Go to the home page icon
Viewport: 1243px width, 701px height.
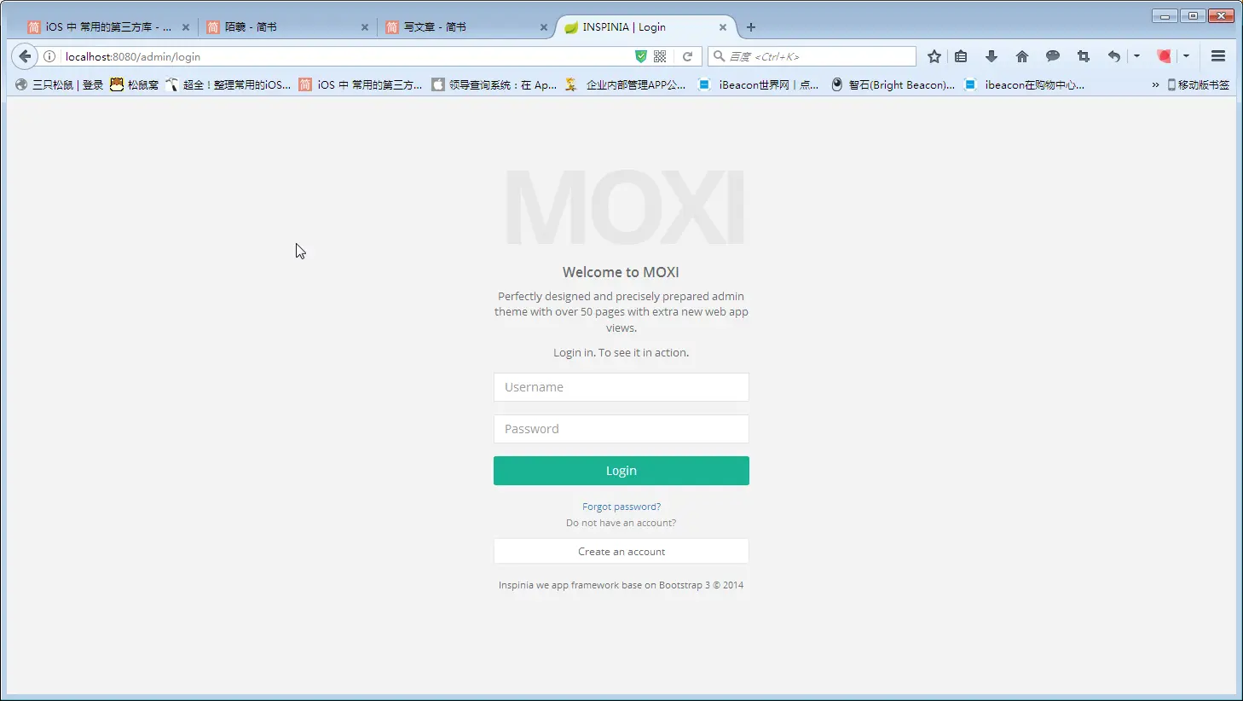point(1022,56)
